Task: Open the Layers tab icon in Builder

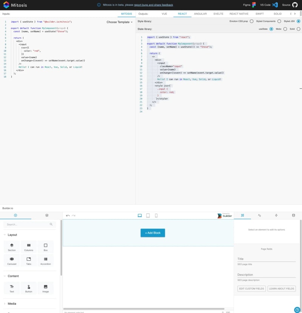Action: (x=47, y=215)
